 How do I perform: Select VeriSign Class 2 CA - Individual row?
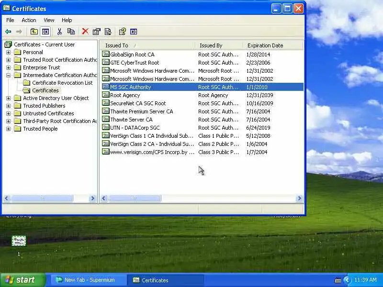[x=202, y=144]
